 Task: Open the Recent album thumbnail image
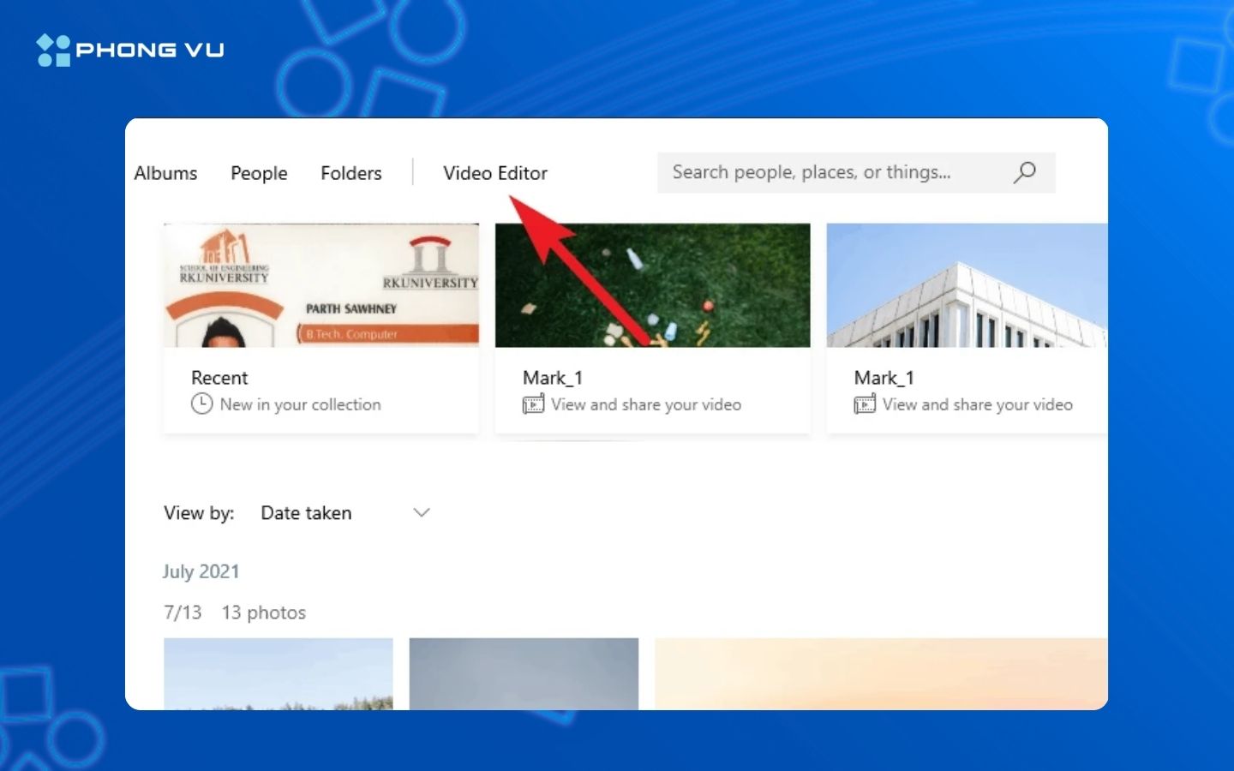320,284
